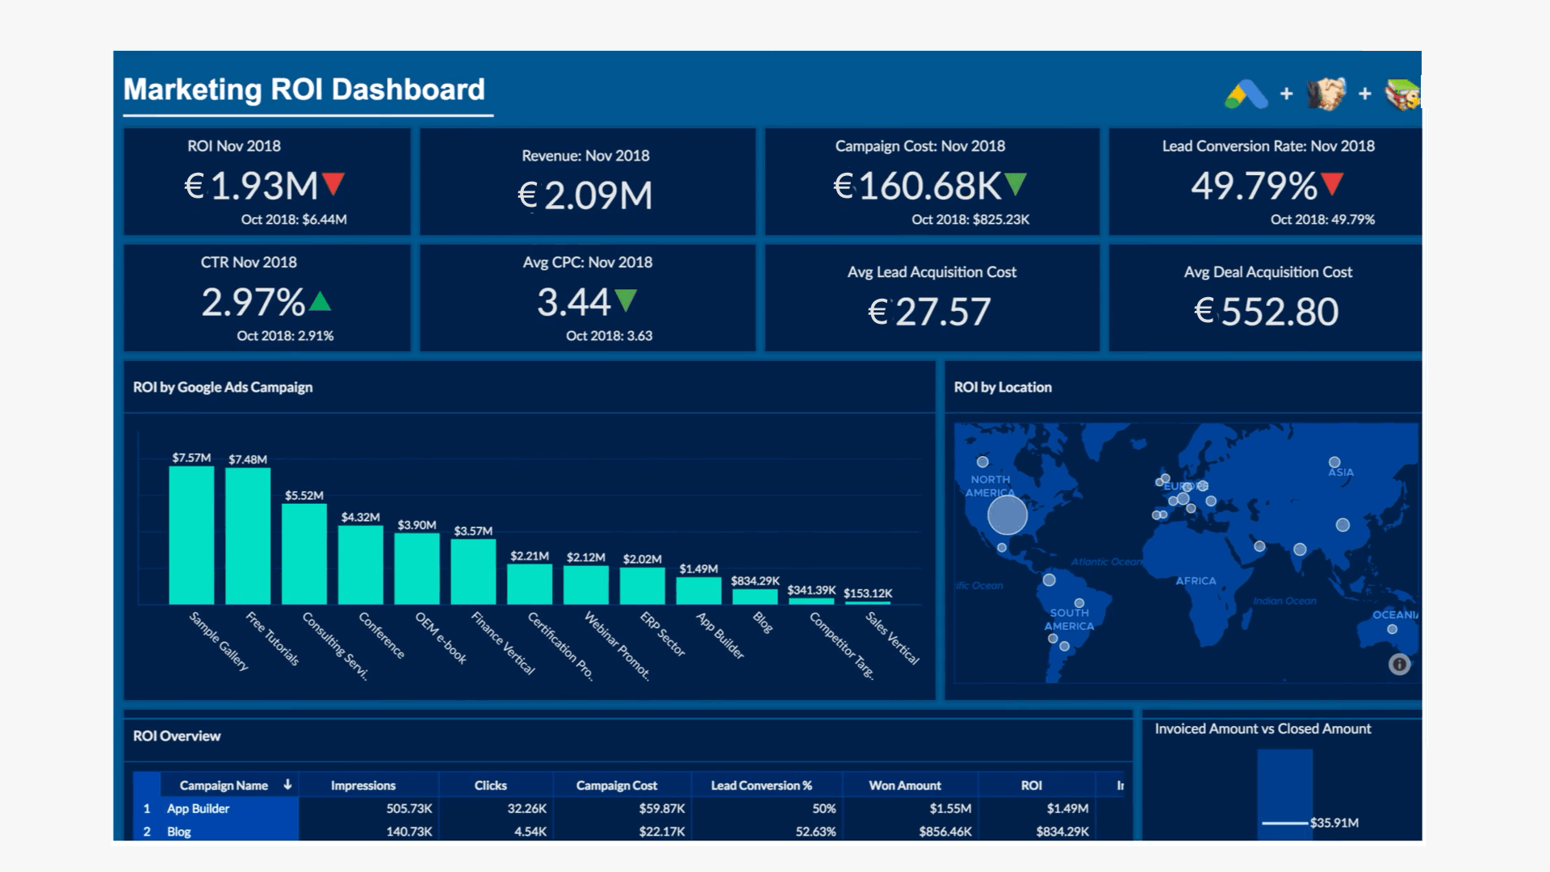
Task: Click the ROI Overview heading
Action: [x=177, y=736]
